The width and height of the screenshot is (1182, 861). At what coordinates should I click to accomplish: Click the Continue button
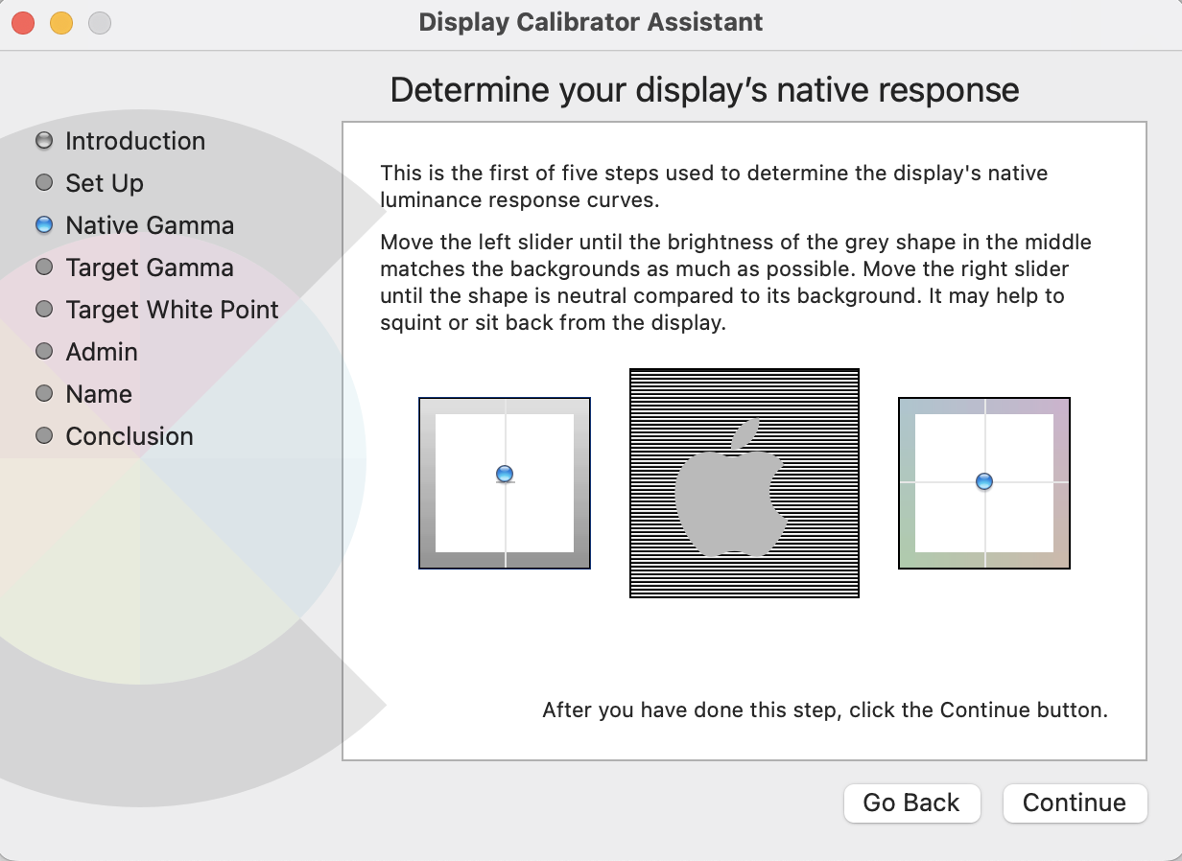tap(1075, 803)
